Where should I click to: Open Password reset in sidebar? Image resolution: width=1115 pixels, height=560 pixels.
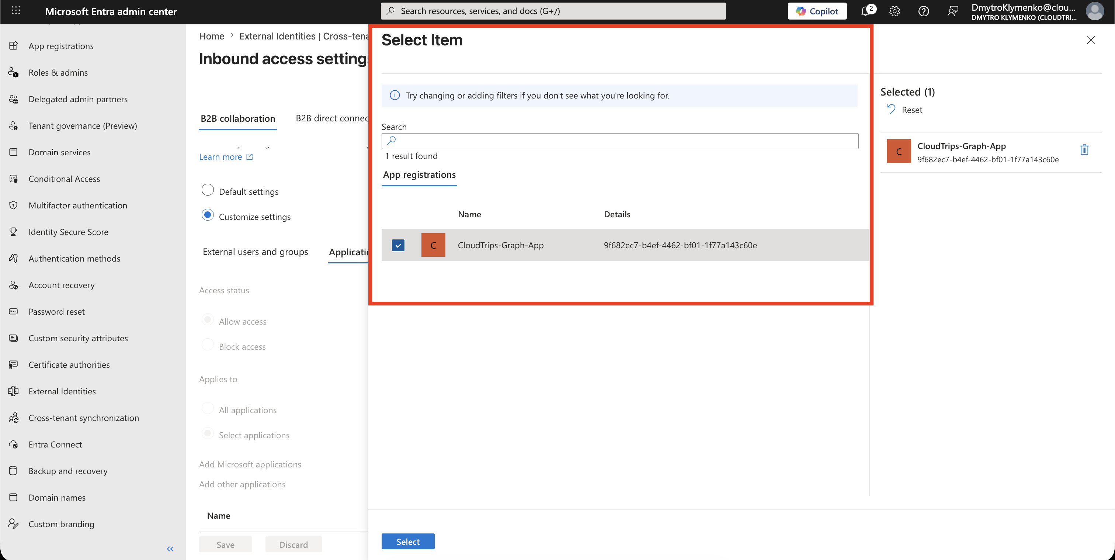point(56,311)
